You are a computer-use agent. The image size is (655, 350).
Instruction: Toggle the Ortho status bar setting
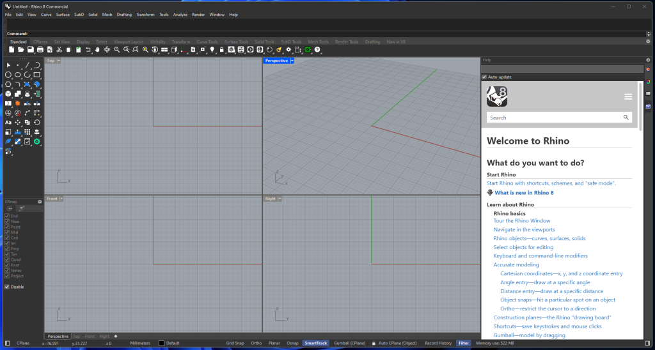(x=256, y=344)
